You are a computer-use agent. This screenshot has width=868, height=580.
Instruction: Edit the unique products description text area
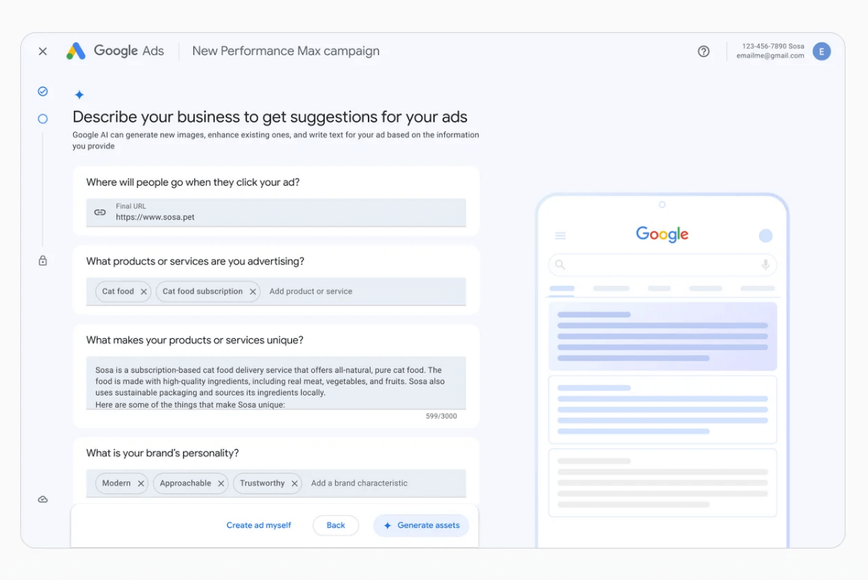(275, 383)
